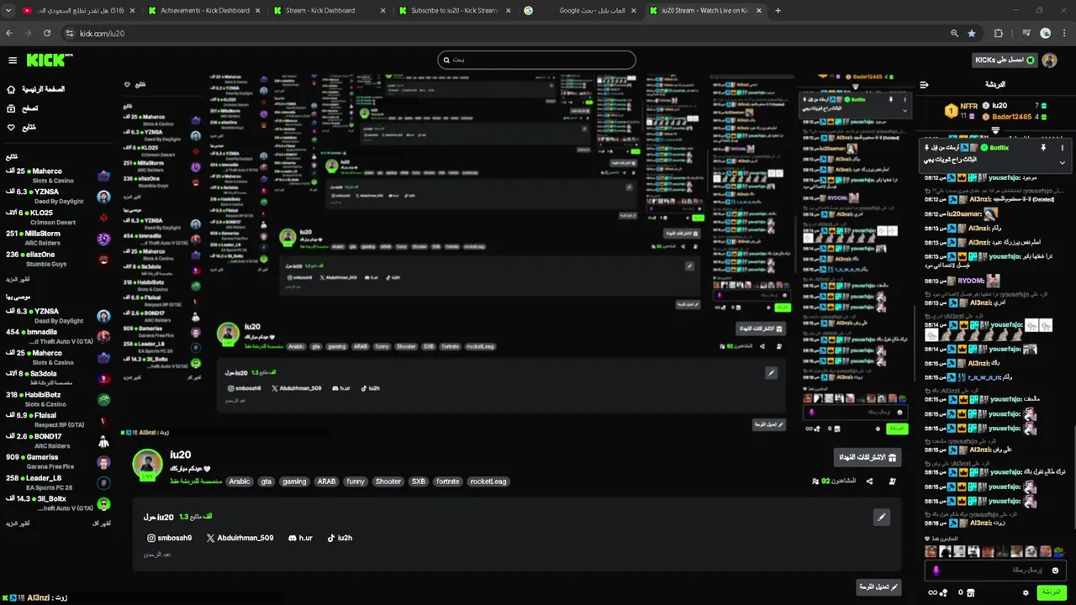
Task: Unpin the BotRix pinned message
Action: pos(1043,148)
